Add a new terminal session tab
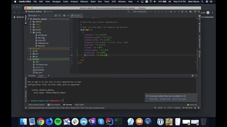Viewport: 227px width, 127px height. pyautogui.click(x=49, y=76)
